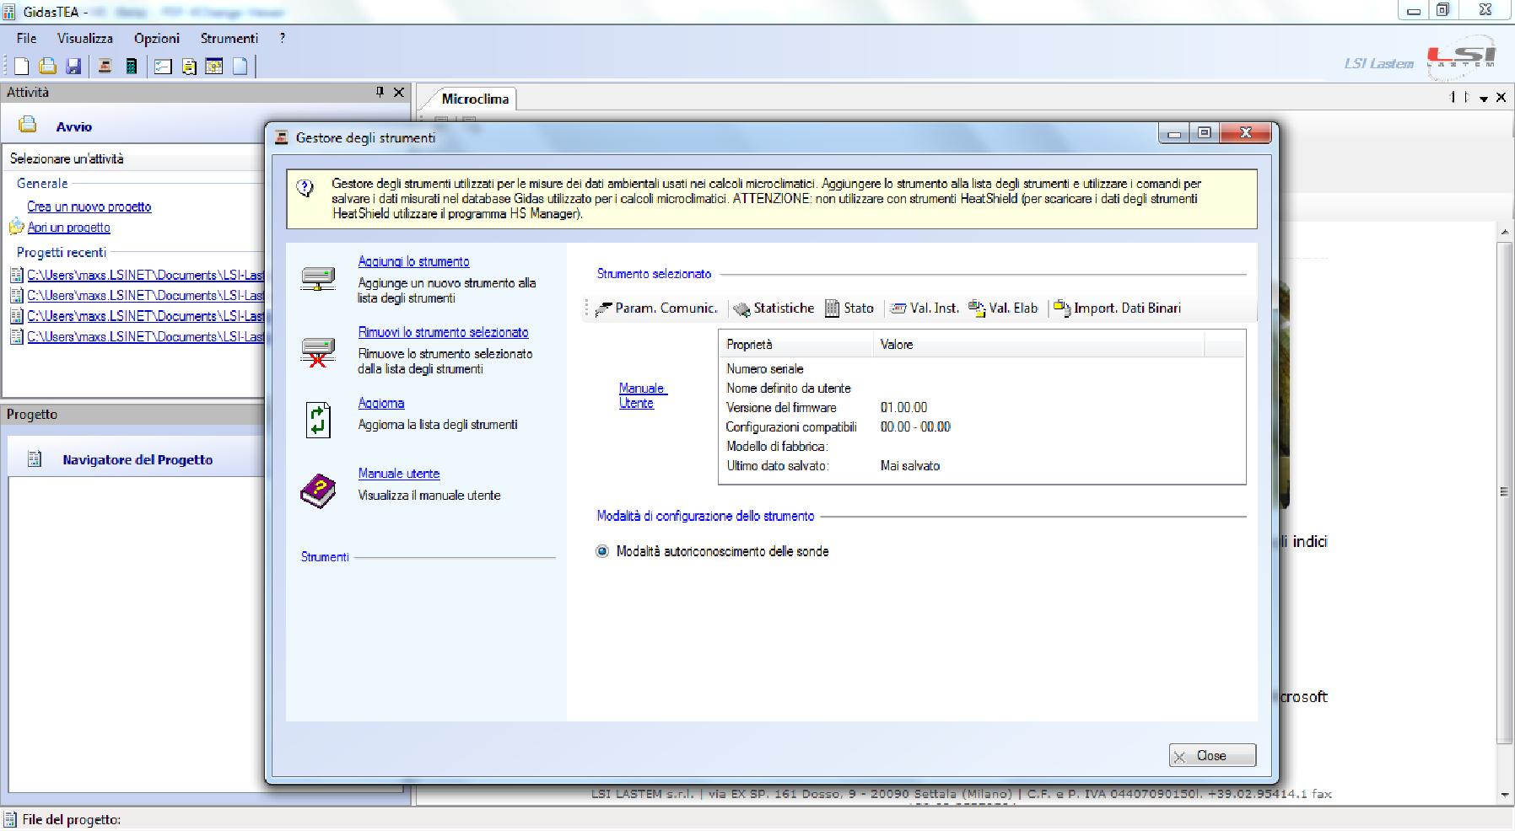
Task: Click the Manuale Utente link beside properties table
Action: tap(643, 395)
